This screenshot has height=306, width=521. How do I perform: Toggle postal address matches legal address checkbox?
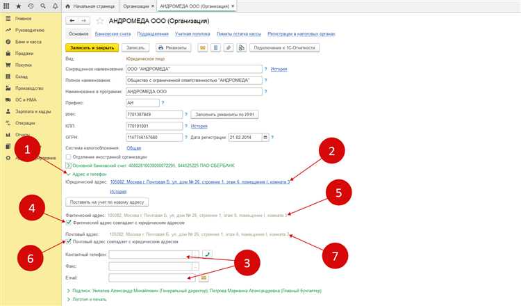tap(69, 241)
